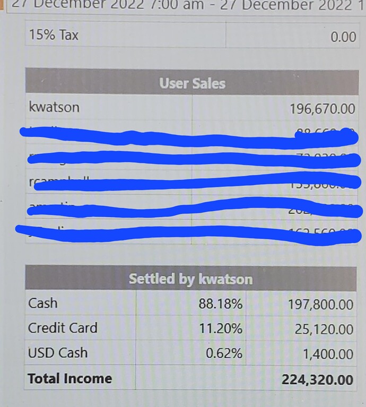
Task: Click the User Sales section header
Action: pos(192,83)
